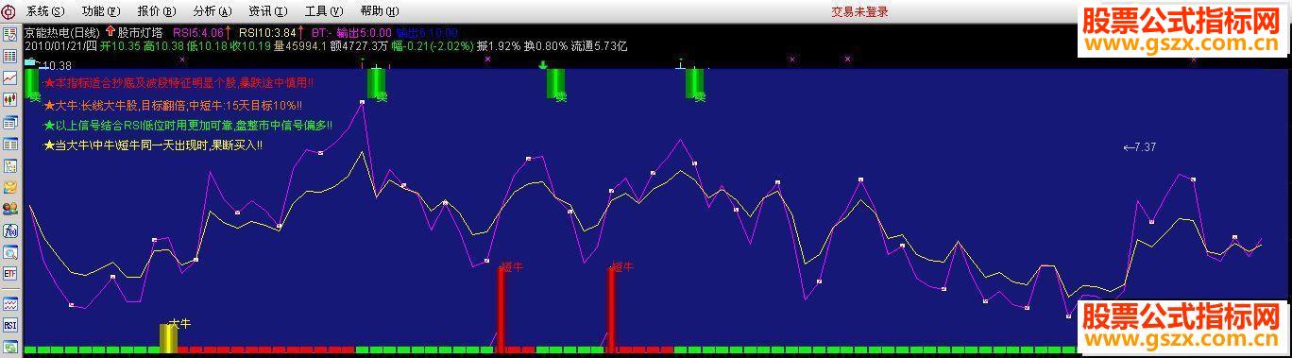The width and height of the screenshot is (1292, 358).
Task: Switch to the candlestick chart icon
Action: [10, 99]
